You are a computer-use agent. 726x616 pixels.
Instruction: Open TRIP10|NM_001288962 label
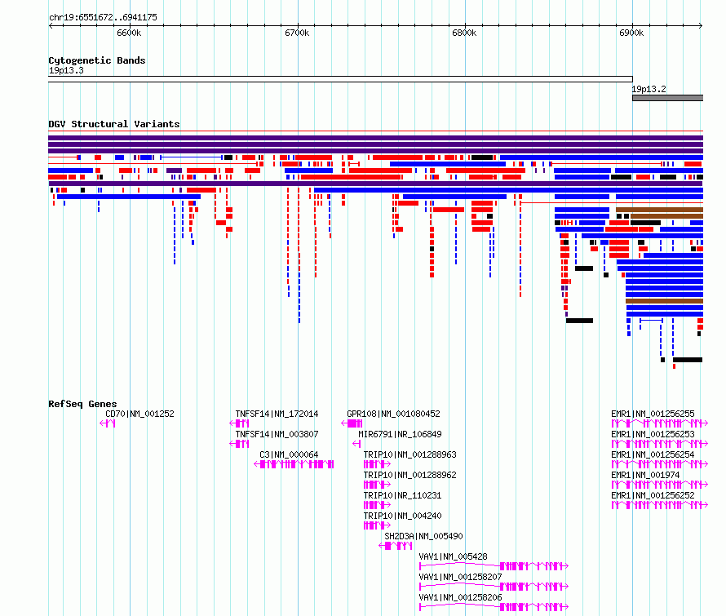click(x=409, y=475)
